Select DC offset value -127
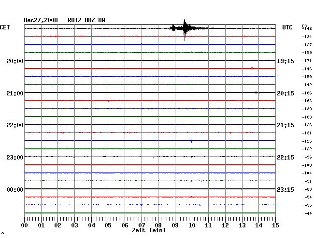 (307, 45)
